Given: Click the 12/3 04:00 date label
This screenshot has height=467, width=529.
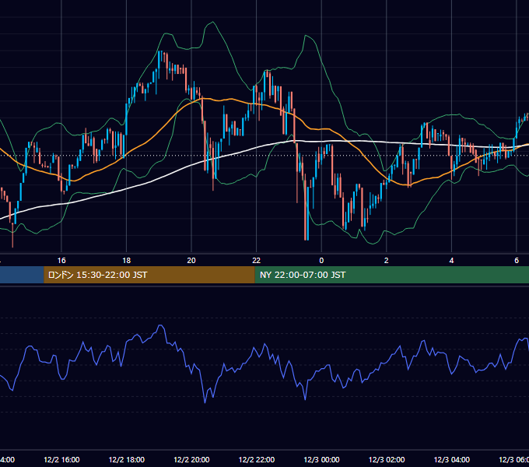Looking at the screenshot, I should coord(452,459).
